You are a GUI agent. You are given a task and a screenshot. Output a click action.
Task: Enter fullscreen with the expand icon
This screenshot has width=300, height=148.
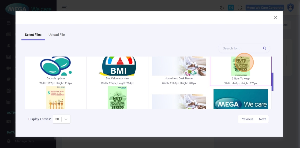pyautogui.click(x=240, y=8)
